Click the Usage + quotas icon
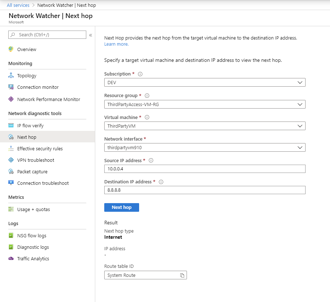The height and width of the screenshot is (302, 330). (x=11, y=209)
